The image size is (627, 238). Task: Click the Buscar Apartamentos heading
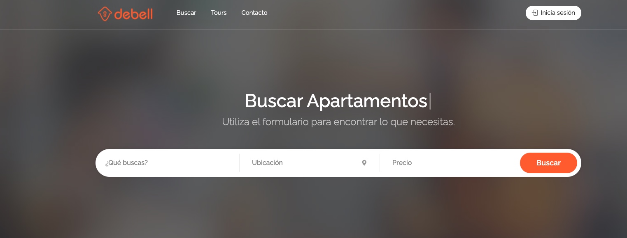[x=336, y=101]
